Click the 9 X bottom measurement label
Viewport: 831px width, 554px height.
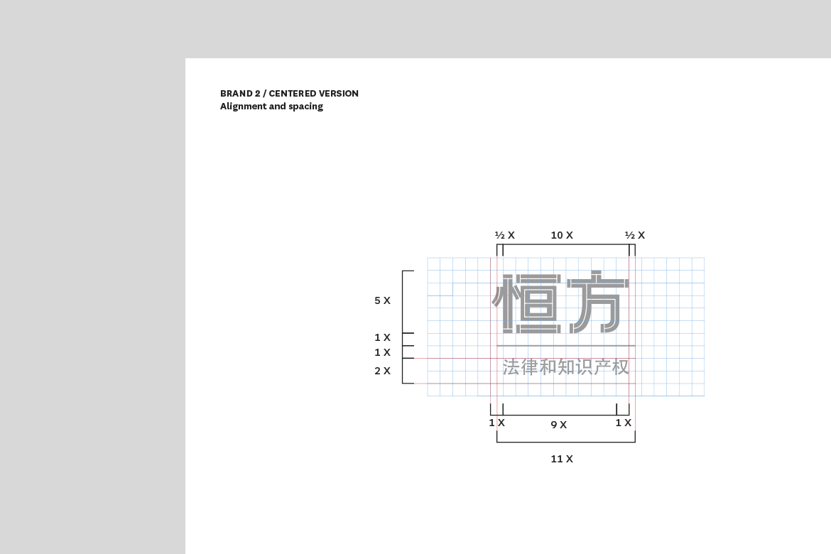(558, 425)
